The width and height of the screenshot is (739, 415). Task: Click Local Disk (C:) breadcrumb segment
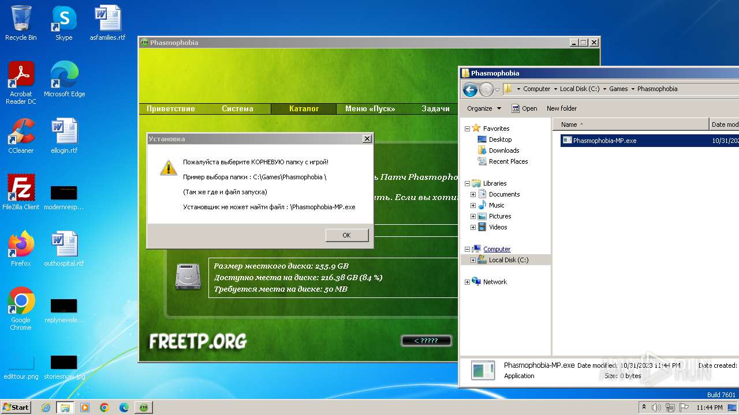pyautogui.click(x=580, y=89)
